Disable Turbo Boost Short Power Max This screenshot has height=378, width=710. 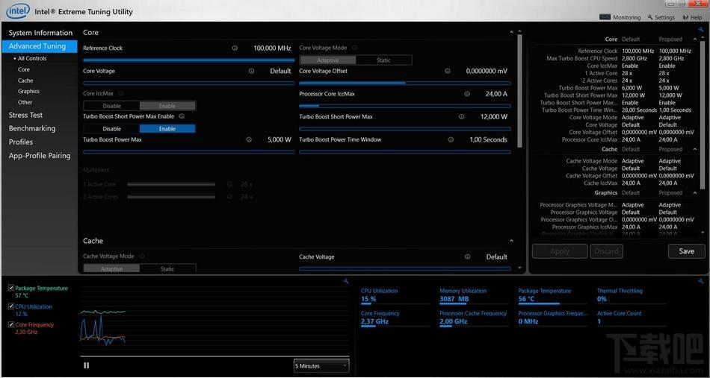click(111, 129)
